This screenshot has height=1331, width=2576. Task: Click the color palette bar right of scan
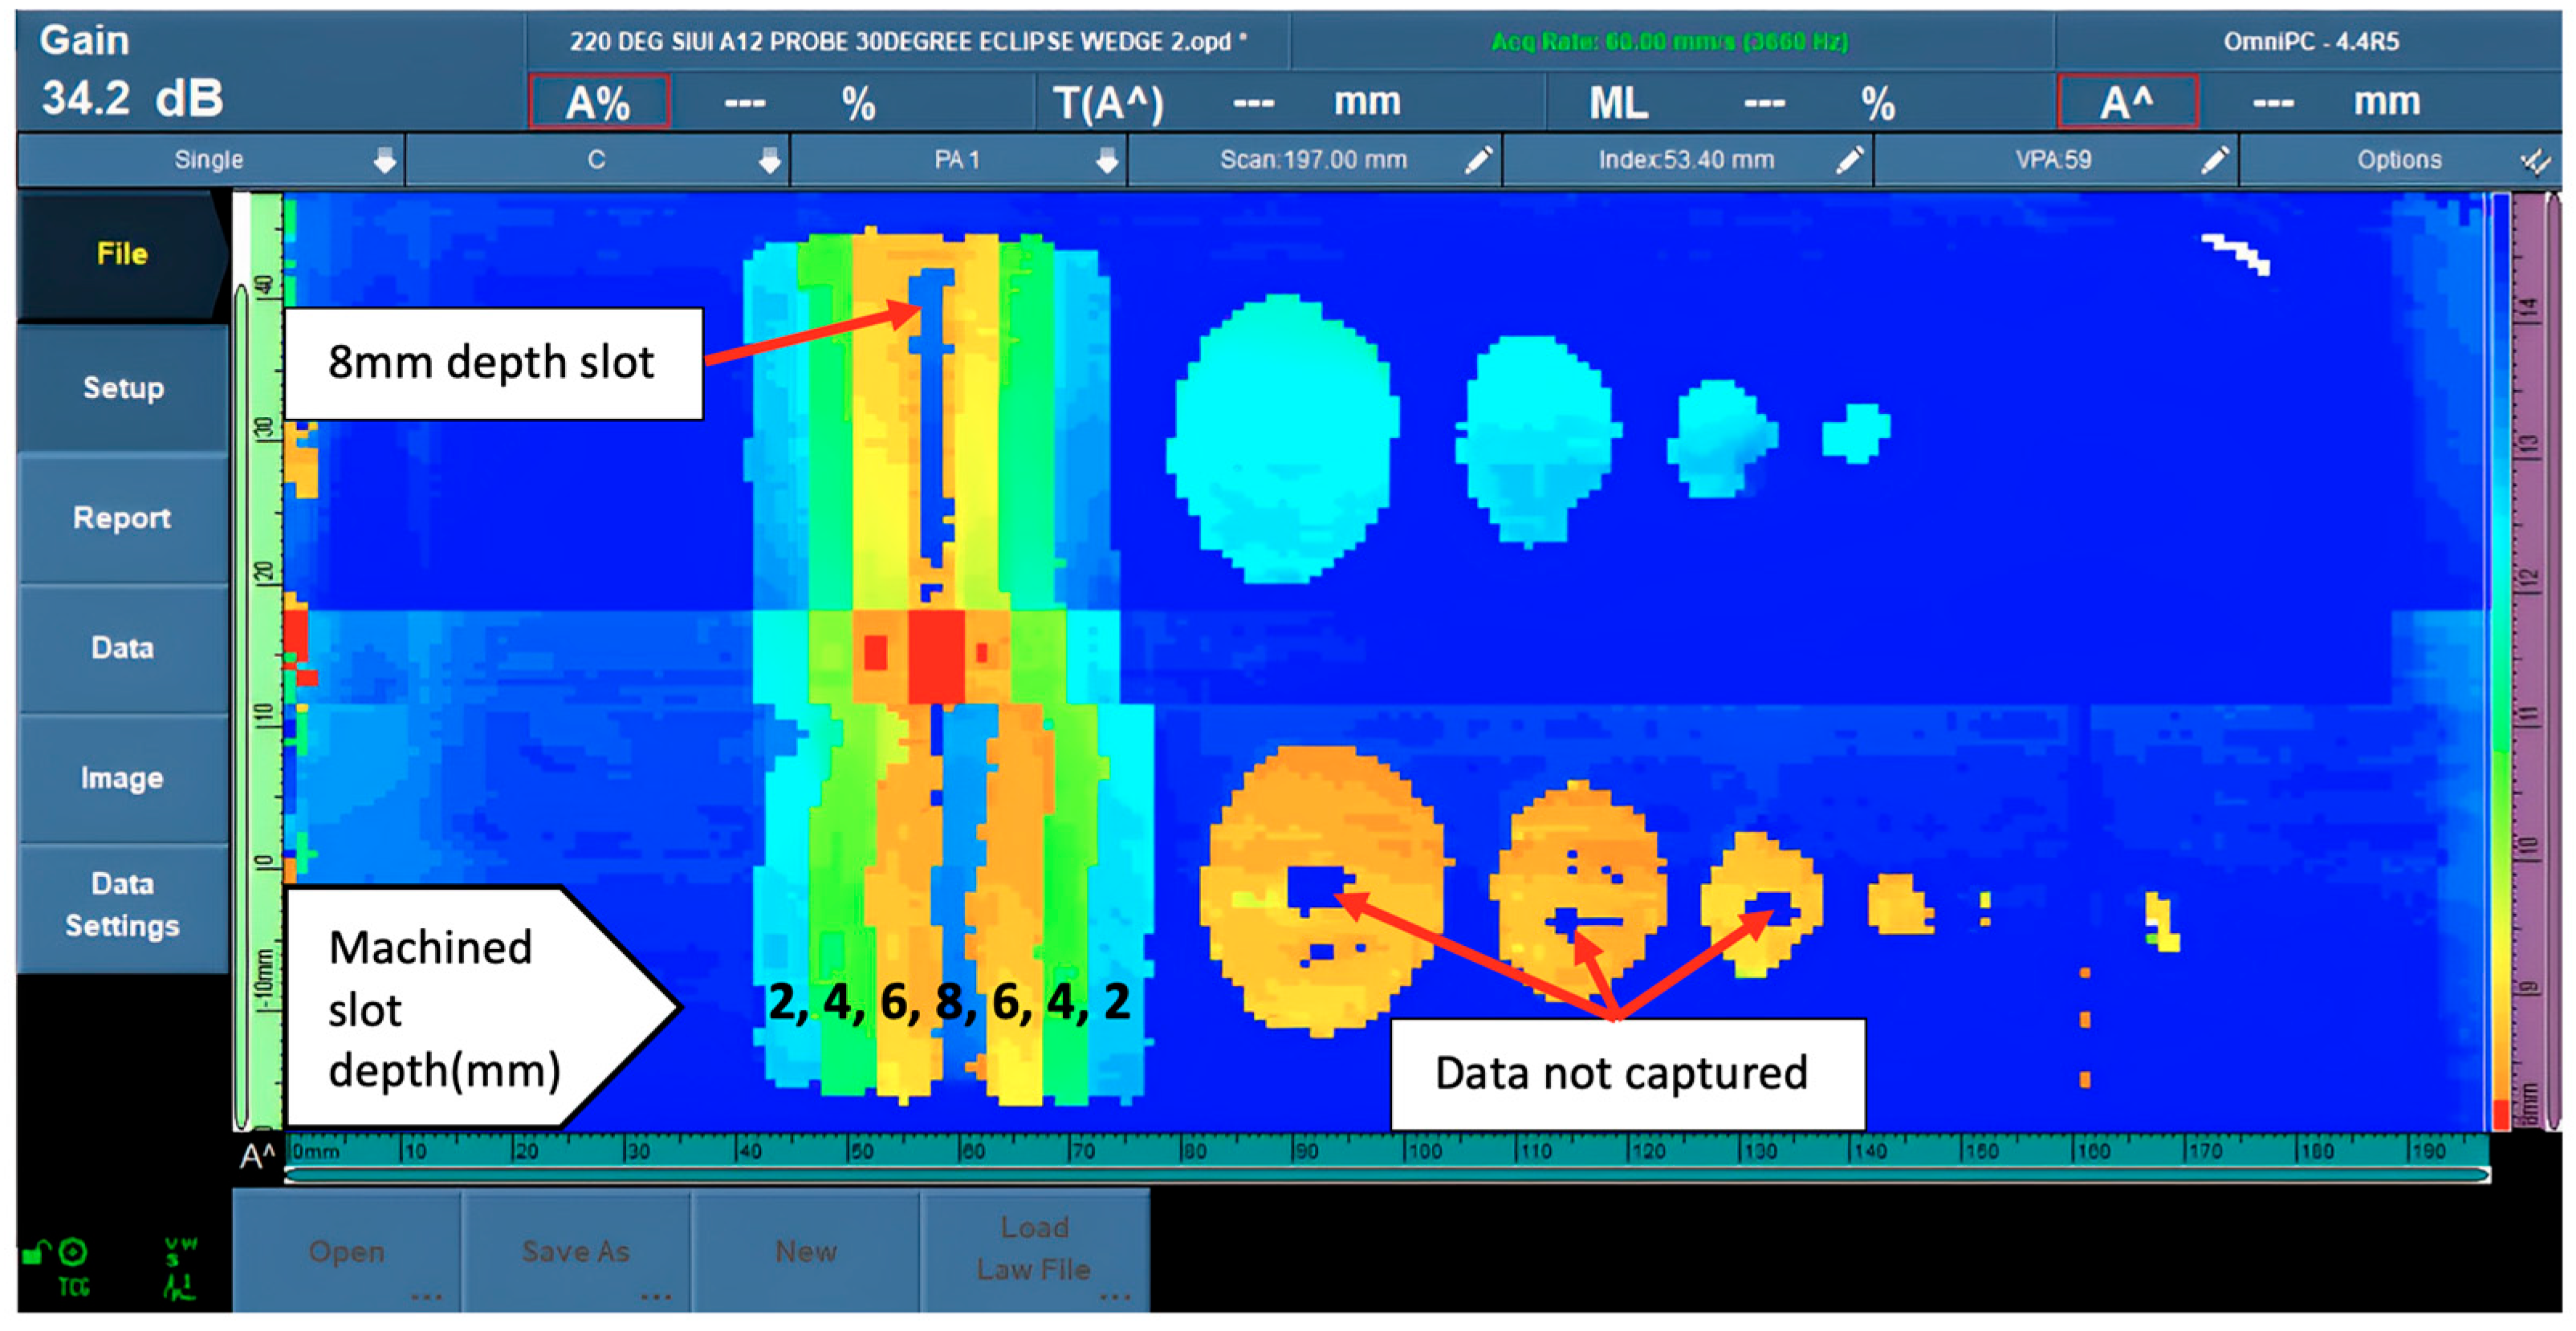click(2502, 659)
